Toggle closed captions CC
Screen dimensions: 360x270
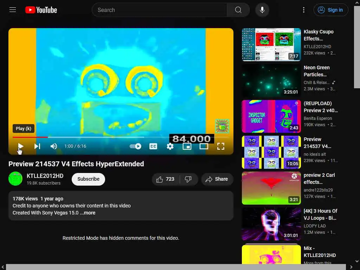pos(153,146)
